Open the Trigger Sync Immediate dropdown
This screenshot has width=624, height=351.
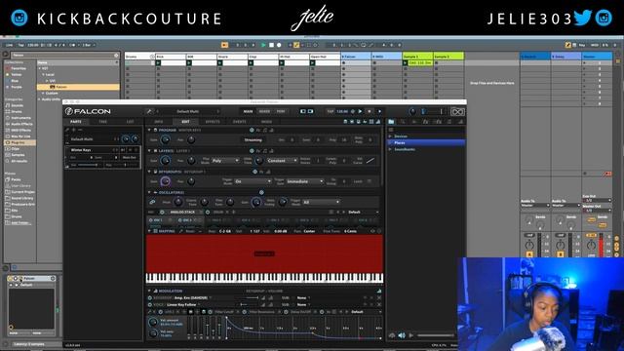[x=305, y=181]
